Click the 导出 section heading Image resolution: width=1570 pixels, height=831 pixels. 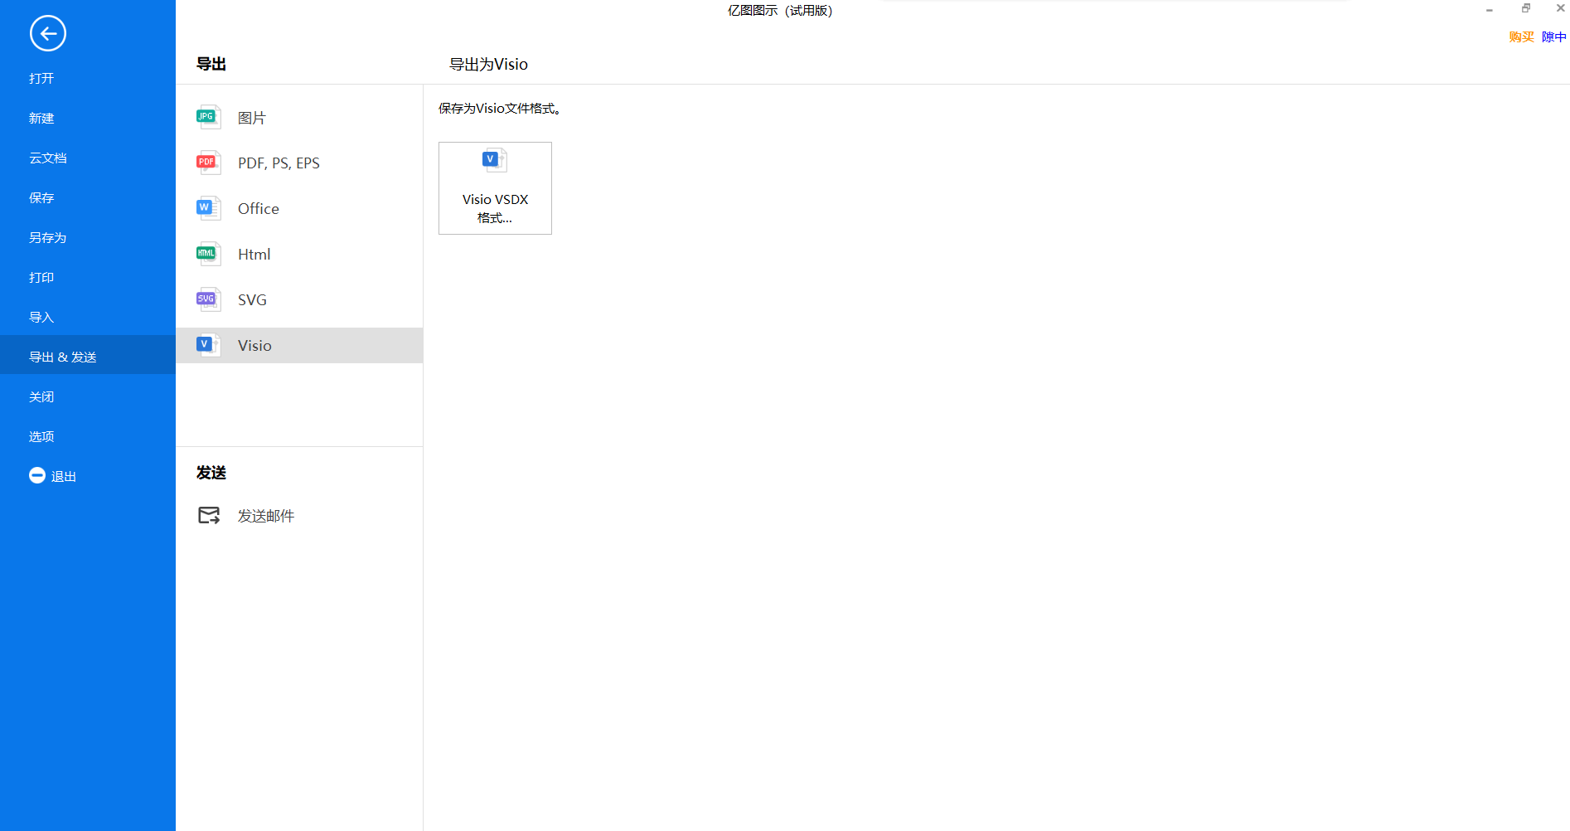(x=211, y=65)
